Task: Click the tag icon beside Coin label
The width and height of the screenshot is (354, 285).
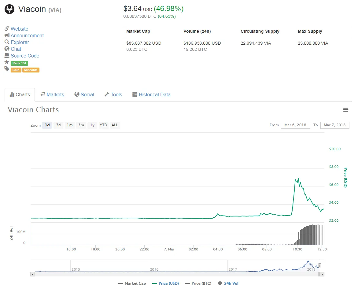Action: coord(7,69)
